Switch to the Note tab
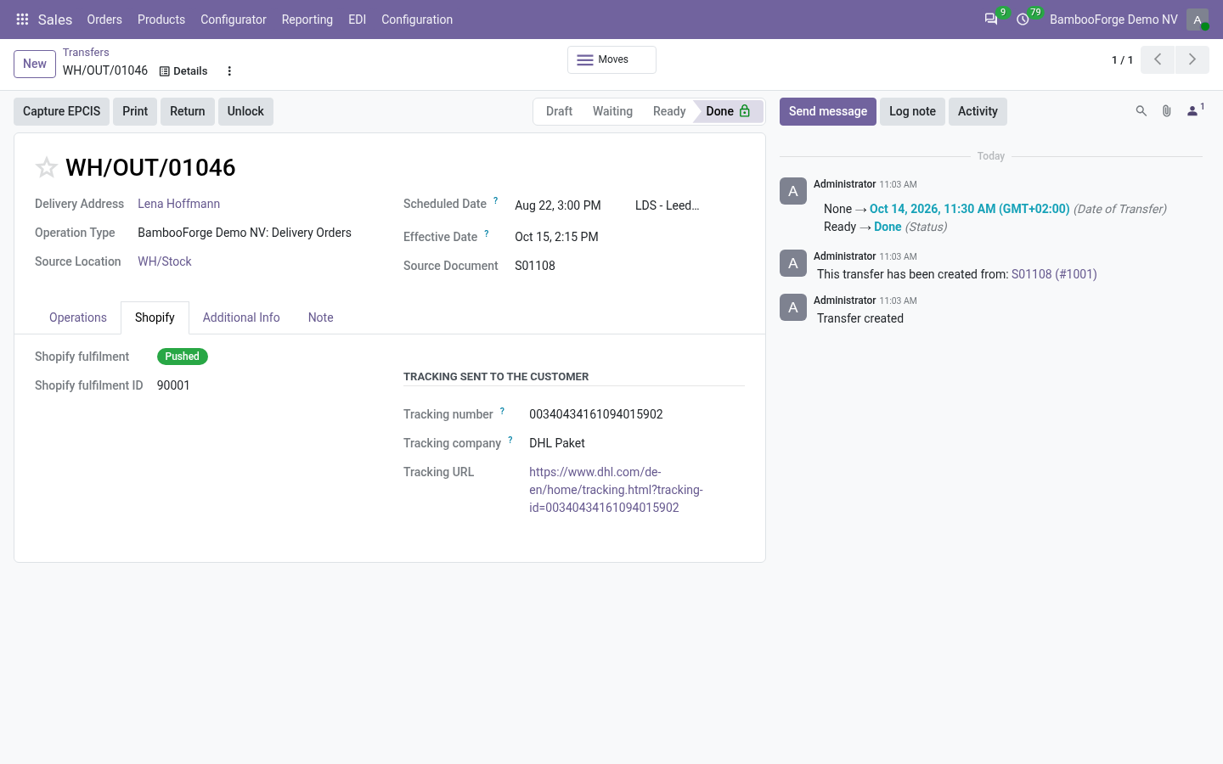1223x764 pixels. point(321,317)
